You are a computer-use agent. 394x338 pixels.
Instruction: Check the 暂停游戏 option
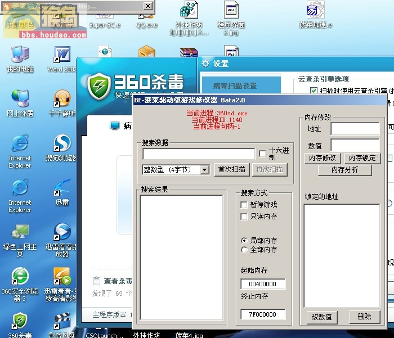point(244,205)
